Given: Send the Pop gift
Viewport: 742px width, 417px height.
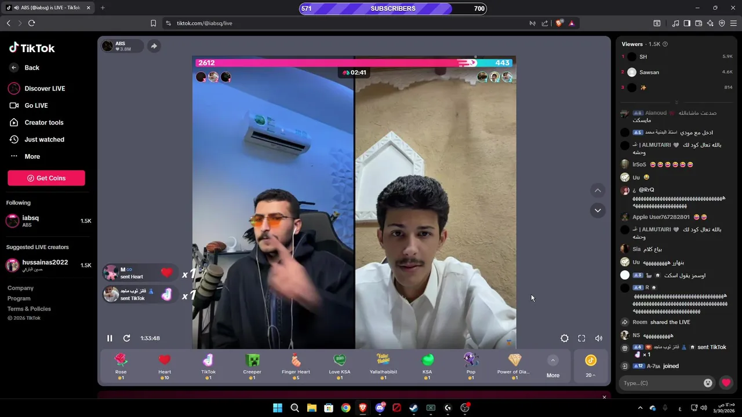Looking at the screenshot, I should 471,367.
